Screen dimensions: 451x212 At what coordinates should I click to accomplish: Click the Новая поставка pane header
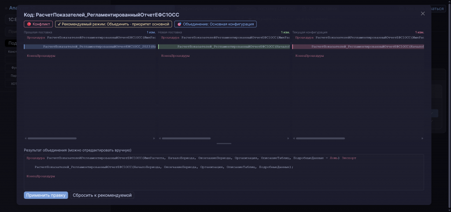170,33
